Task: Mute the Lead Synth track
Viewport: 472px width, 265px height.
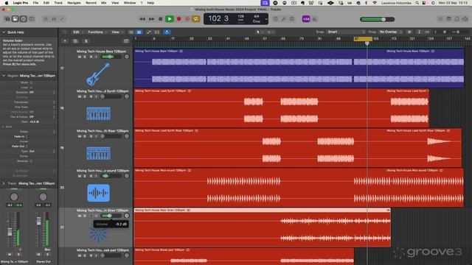Action: pyautogui.click(x=80, y=96)
